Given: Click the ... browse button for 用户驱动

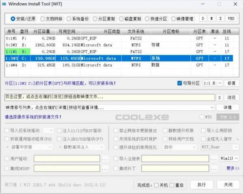Looking at the screenshot, I should click(x=105, y=159).
